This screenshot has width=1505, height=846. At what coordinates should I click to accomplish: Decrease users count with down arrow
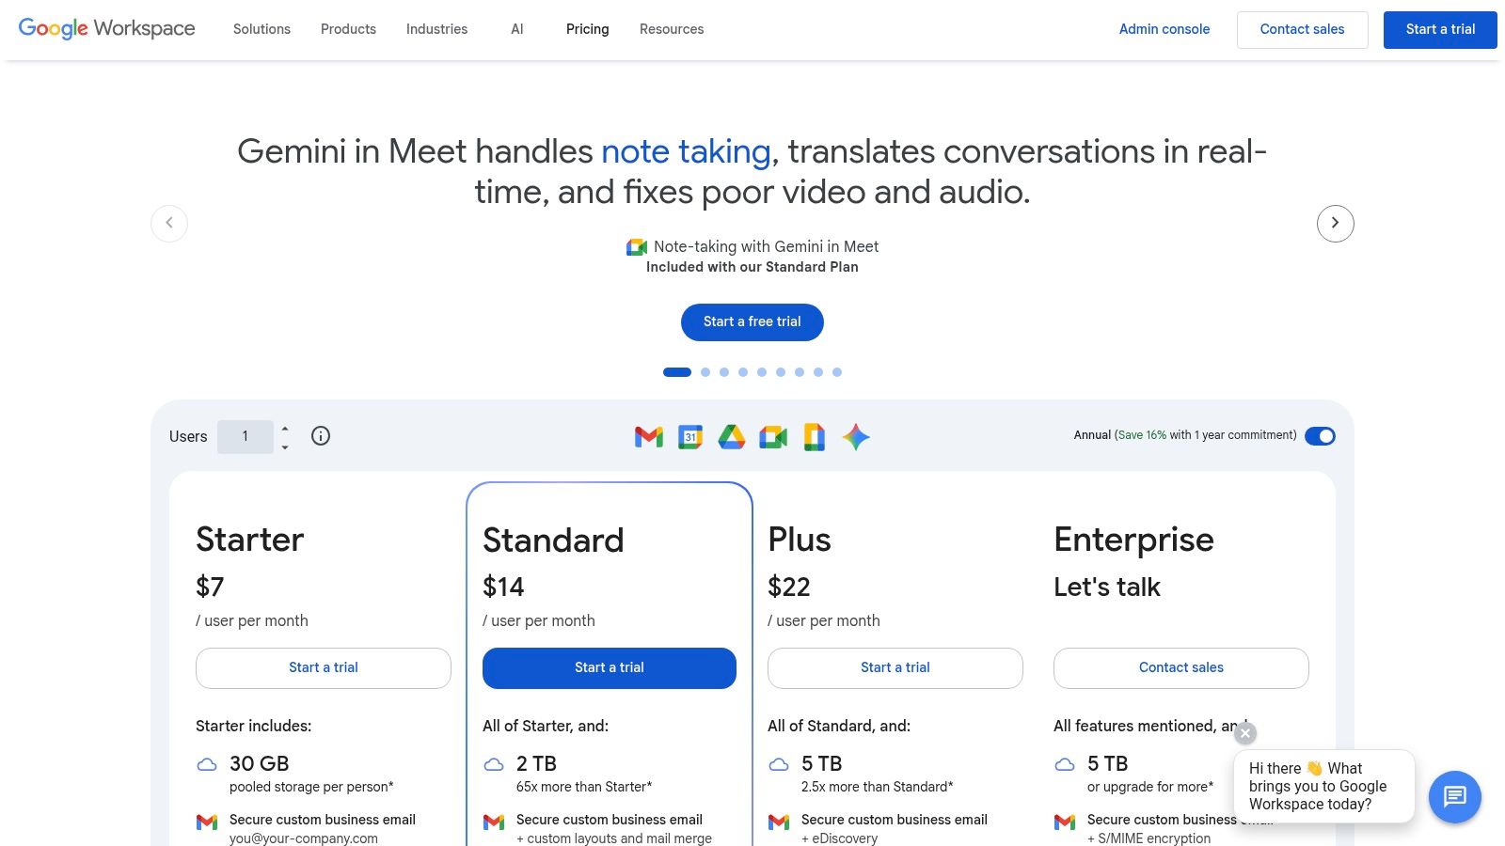pos(285,447)
